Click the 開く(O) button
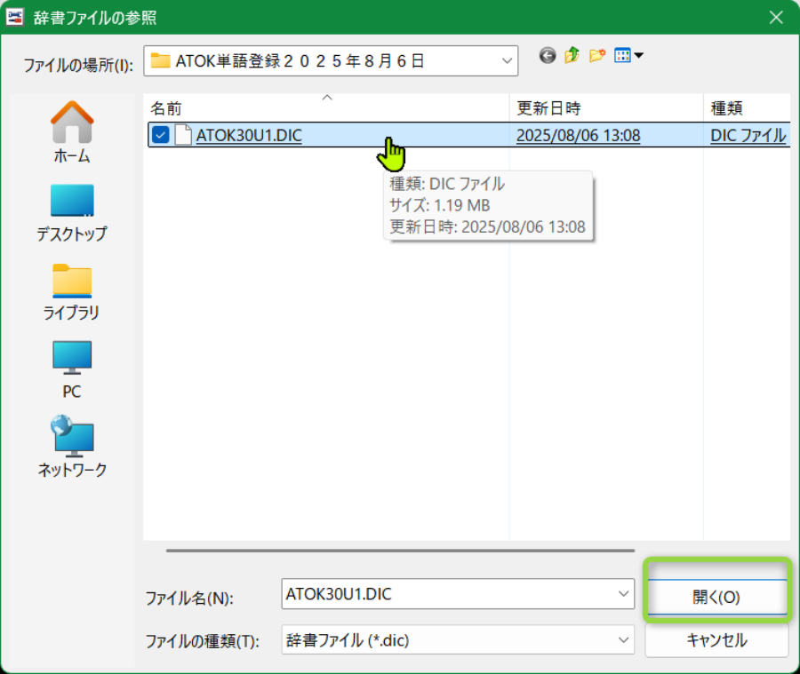The height and width of the screenshot is (674, 800). tap(716, 597)
